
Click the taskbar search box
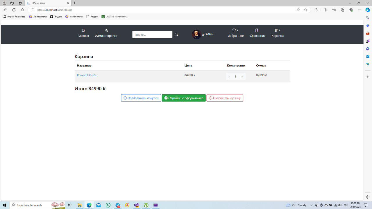point(38,205)
